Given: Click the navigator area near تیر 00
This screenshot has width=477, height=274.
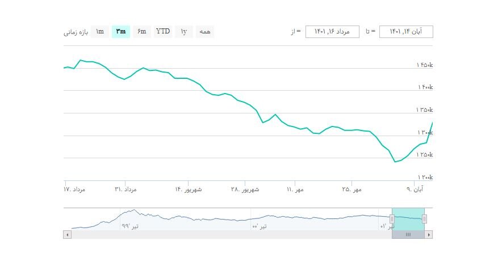Looking at the screenshot, I should (x=259, y=220).
